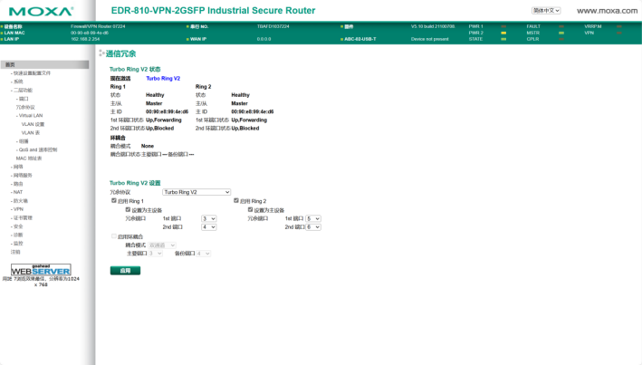Click the GoAhead WebServer logo

[x=41, y=270]
